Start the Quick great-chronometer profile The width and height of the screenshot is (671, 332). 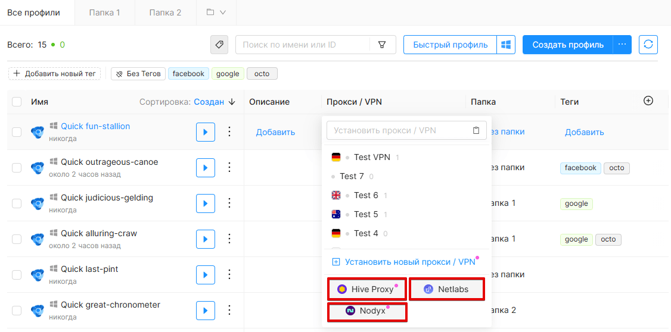(x=206, y=310)
